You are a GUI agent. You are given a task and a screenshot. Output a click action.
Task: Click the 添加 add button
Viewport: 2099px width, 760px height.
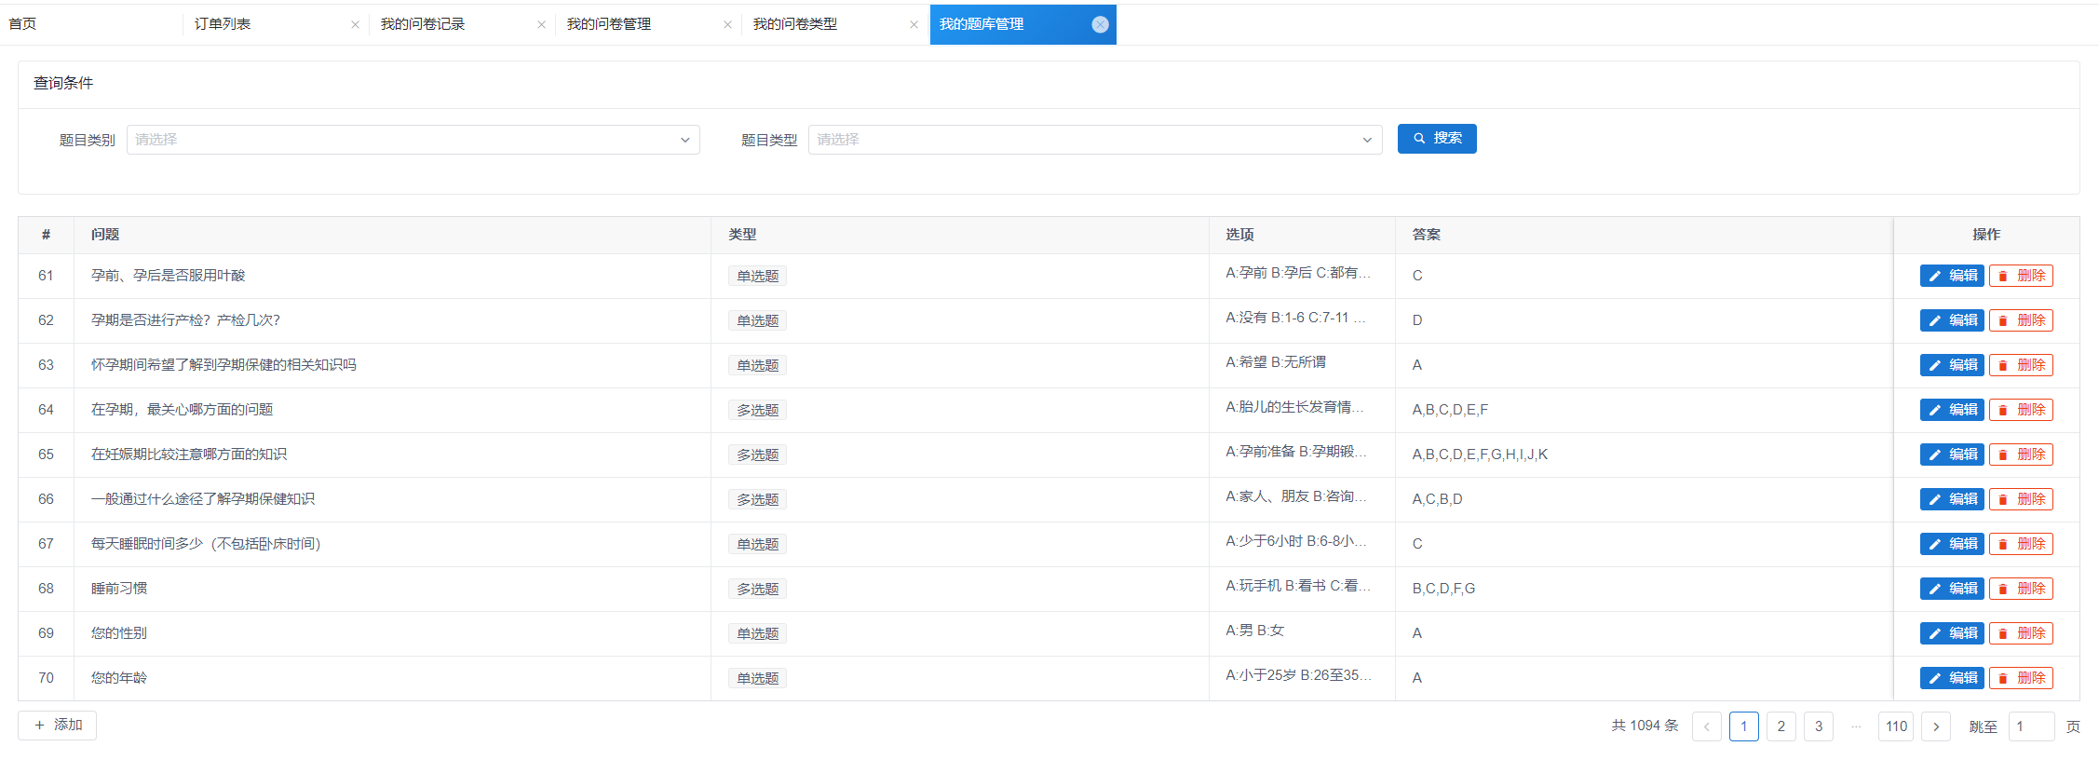pyautogui.click(x=58, y=725)
